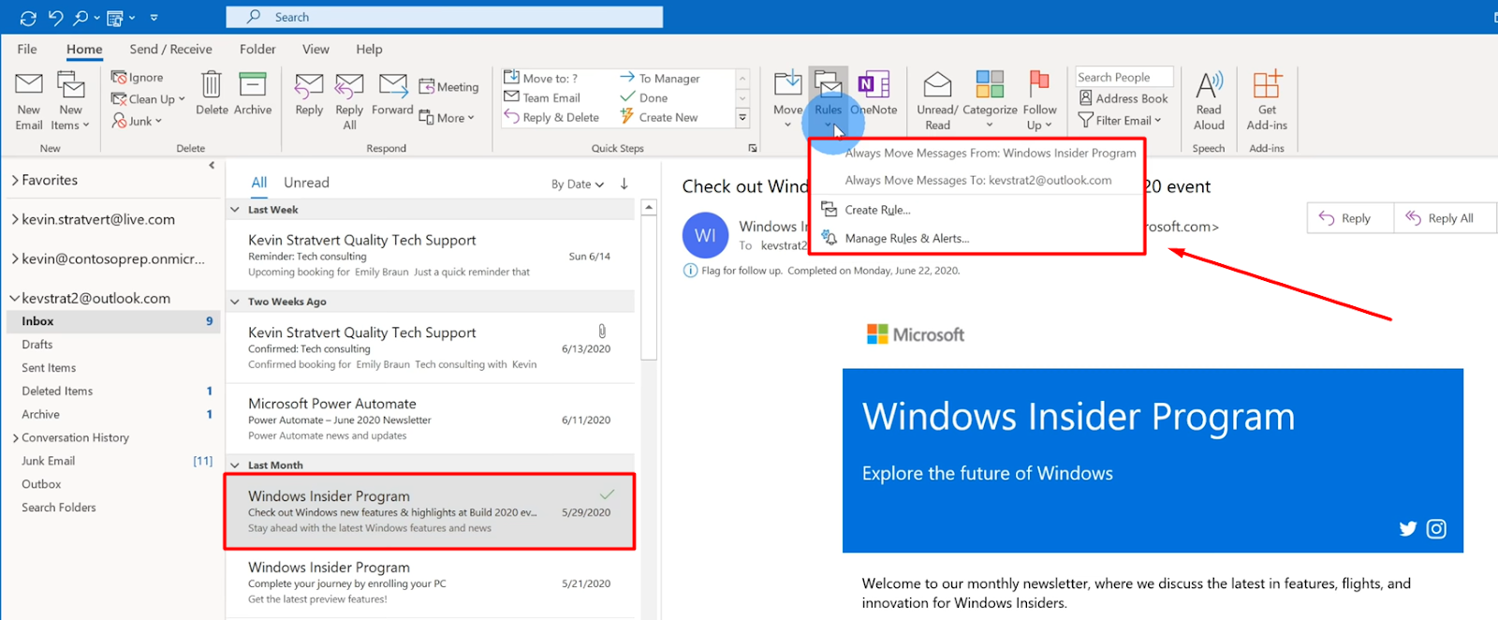This screenshot has height=620, width=1498.
Task: Open the Help ribbon tab
Action: point(369,49)
